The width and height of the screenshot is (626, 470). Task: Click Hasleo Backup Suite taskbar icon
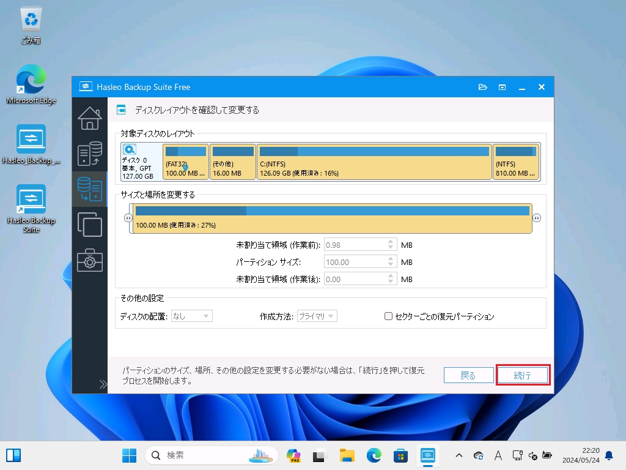pos(427,455)
